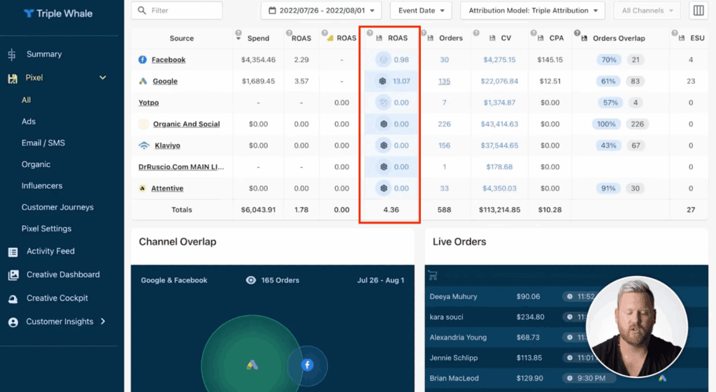716x392 pixels.
Task: Click the Creative Cockpit sidebar icon
Action: pyautogui.click(x=13, y=298)
